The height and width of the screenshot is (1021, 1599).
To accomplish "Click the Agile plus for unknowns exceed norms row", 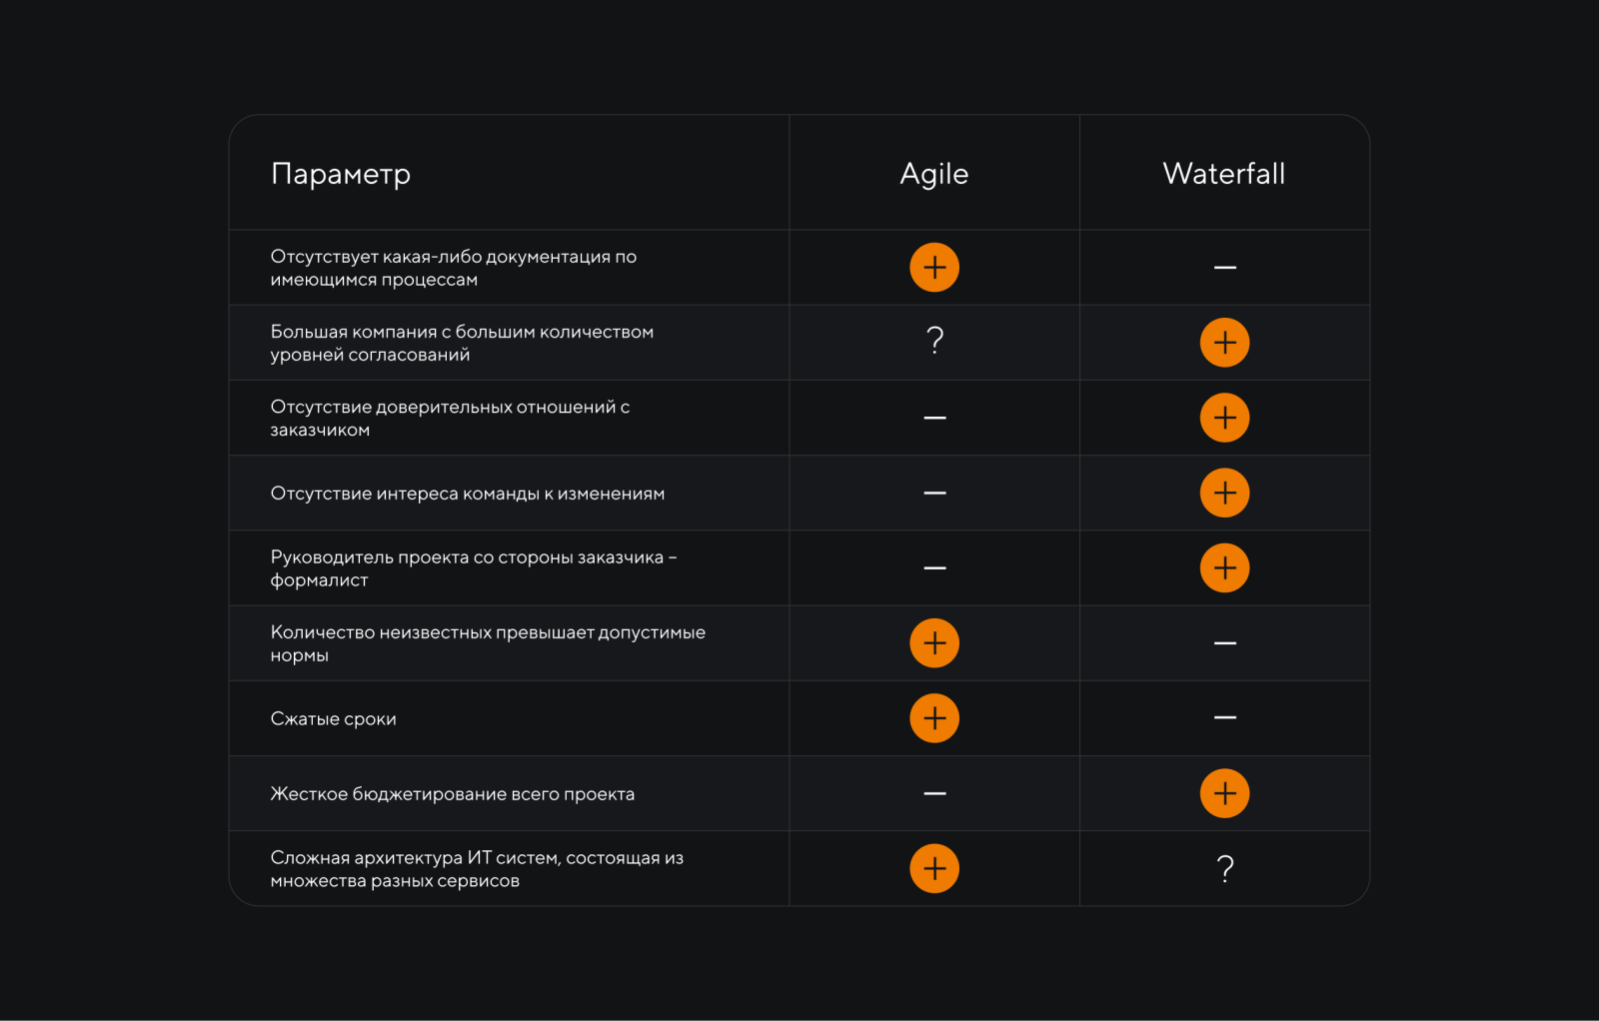I will [934, 643].
